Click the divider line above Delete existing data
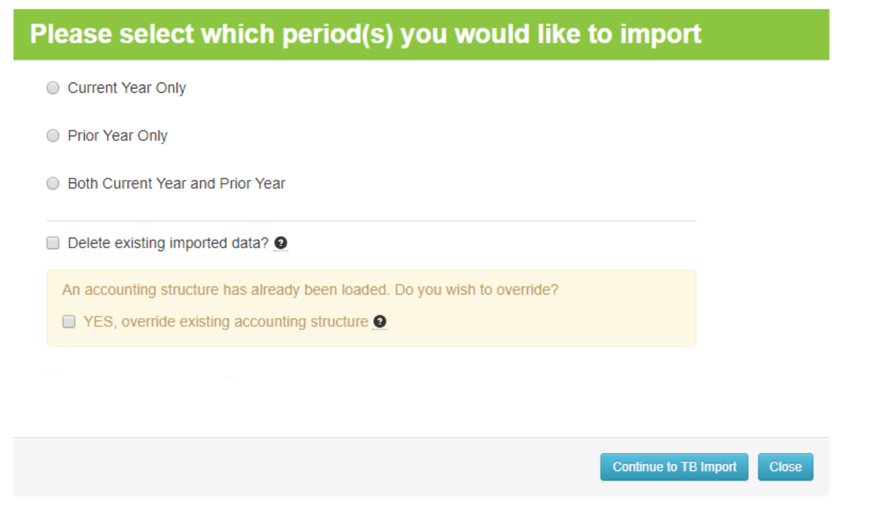This screenshot has width=877, height=522. coord(371,221)
